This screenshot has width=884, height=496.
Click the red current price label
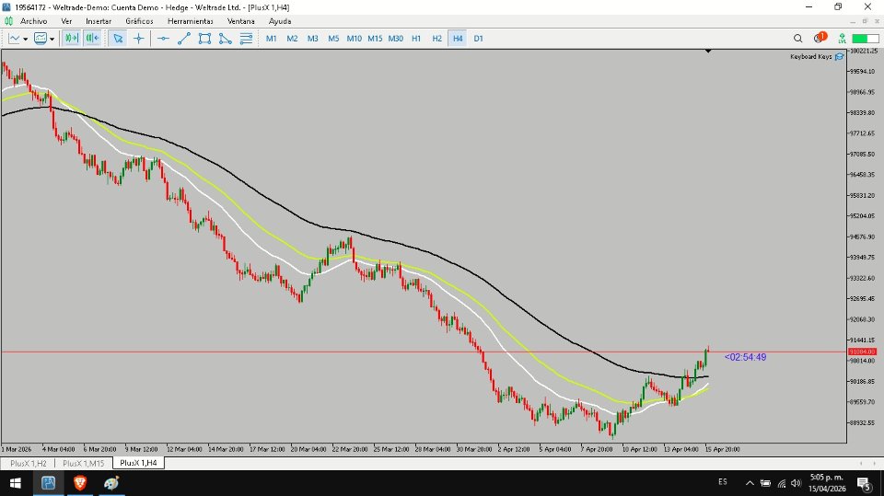(862, 352)
